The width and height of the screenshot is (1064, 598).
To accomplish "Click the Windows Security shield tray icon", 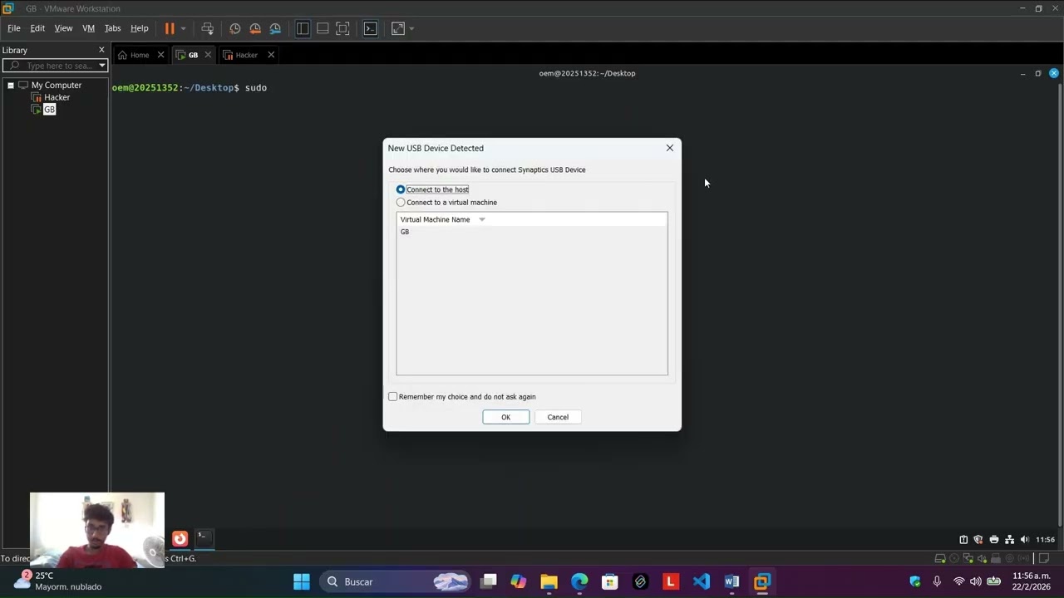I will 915,581.
